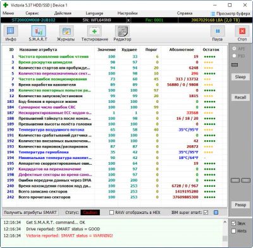The image size is (253, 248).
Task: Click the Название атрибута column header
Action: 38,50
